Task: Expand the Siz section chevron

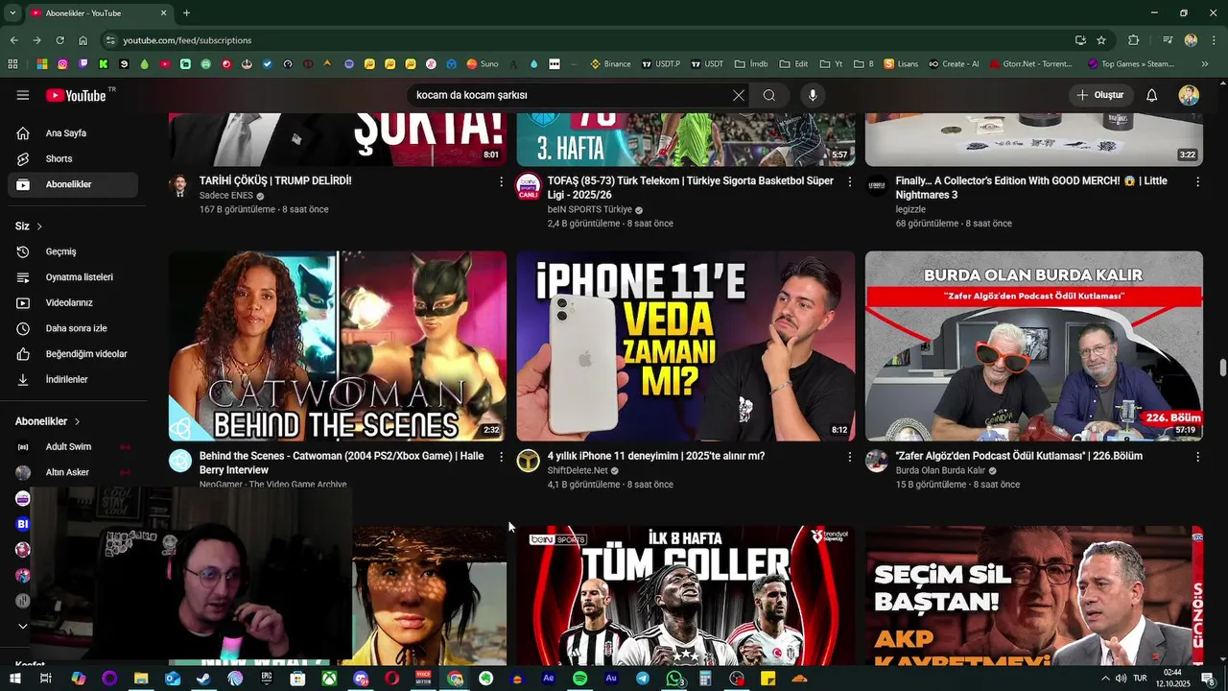Action: point(39,226)
